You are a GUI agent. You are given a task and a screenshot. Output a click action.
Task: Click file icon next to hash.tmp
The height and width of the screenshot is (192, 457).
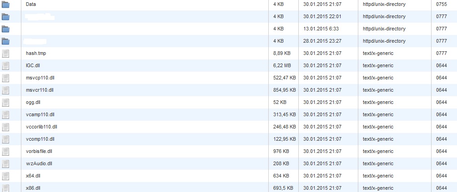pyautogui.click(x=5, y=54)
